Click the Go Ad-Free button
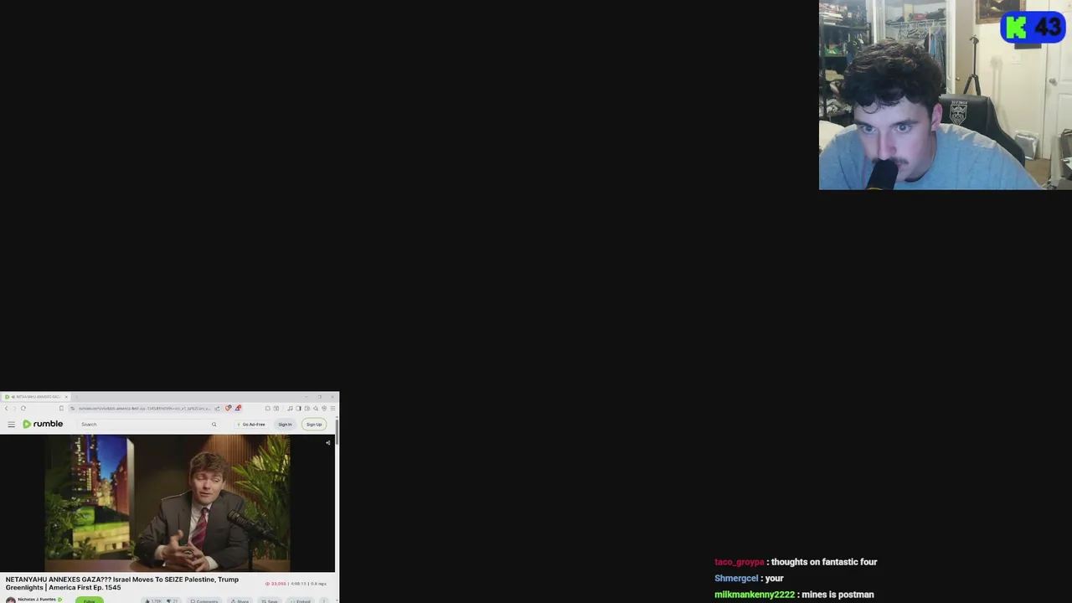 coord(251,425)
